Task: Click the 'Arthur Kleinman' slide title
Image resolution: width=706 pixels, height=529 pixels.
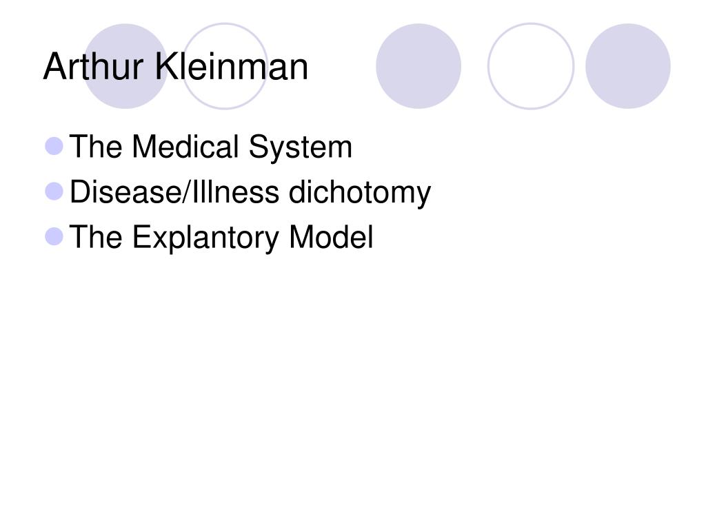Action: click(x=176, y=67)
